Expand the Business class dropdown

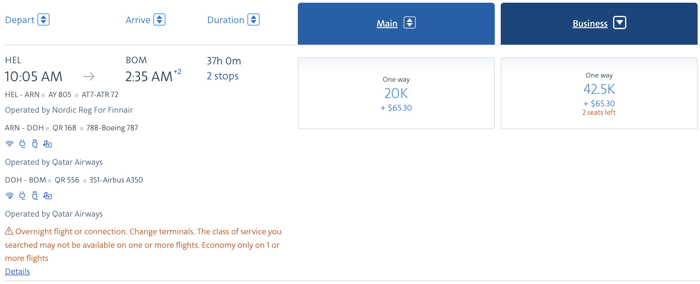coord(620,22)
